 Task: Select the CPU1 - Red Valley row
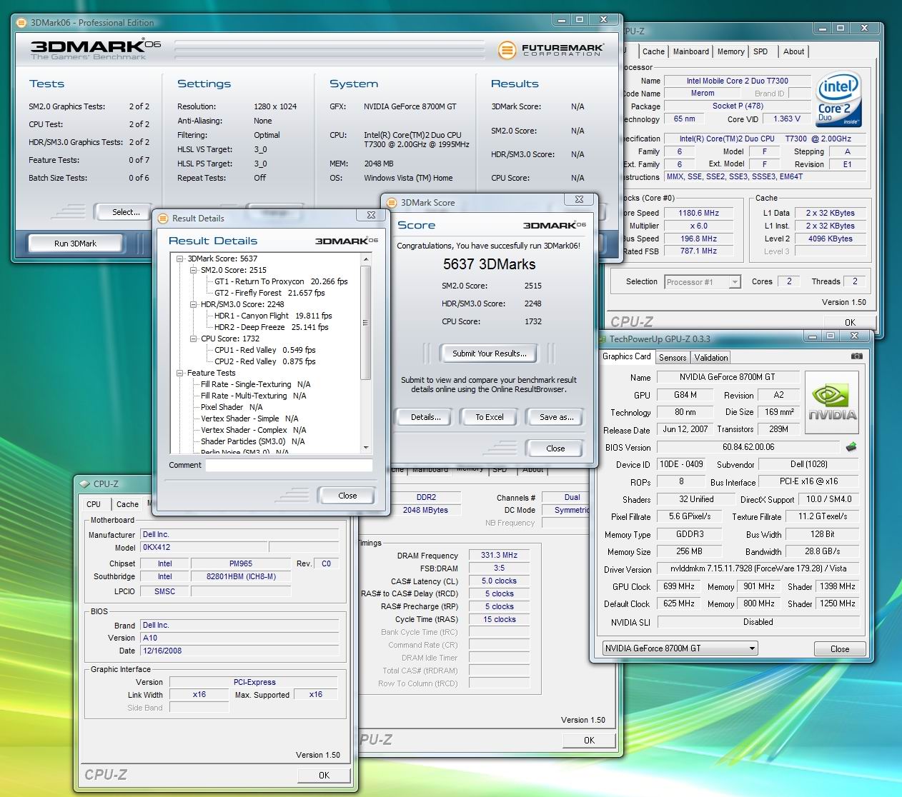[265, 350]
